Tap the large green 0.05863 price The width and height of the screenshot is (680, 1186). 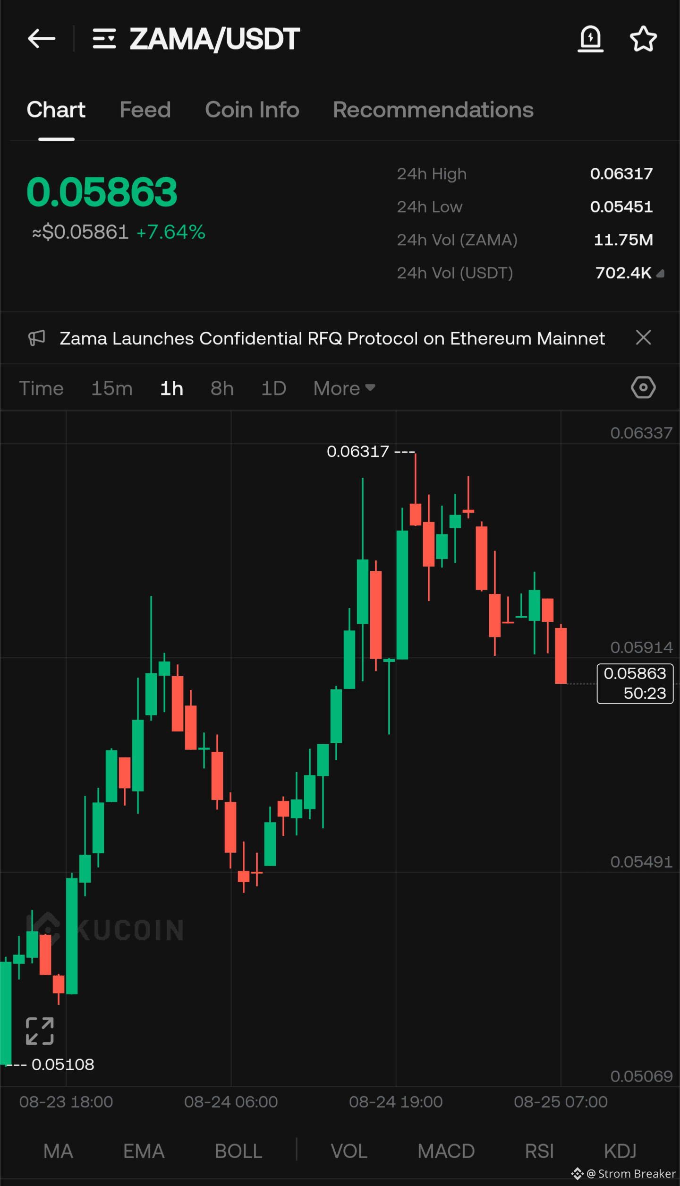[x=102, y=192]
